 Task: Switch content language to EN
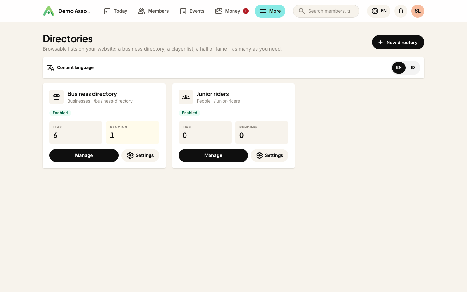click(x=399, y=68)
